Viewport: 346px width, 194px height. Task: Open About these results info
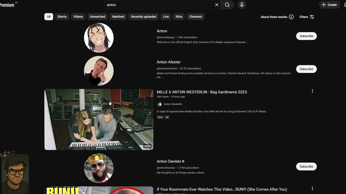pyautogui.click(x=277, y=17)
